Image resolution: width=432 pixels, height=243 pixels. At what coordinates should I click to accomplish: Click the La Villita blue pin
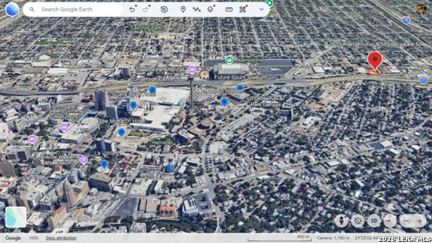coord(104,165)
